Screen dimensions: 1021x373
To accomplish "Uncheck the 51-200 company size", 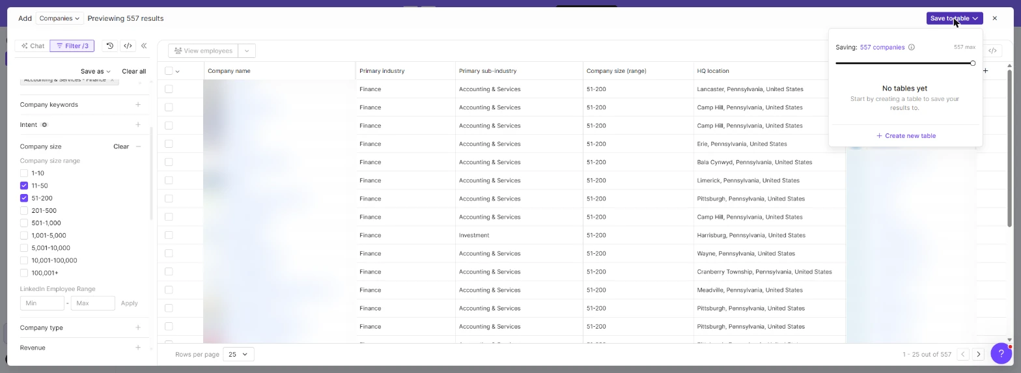I will (24, 198).
